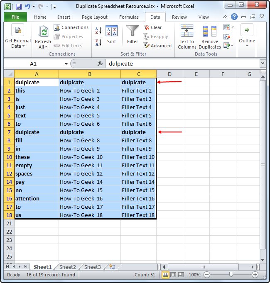Click the Get External Data icon
Image resolution: width=270 pixels, height=283 pixels.
(18, 30)
